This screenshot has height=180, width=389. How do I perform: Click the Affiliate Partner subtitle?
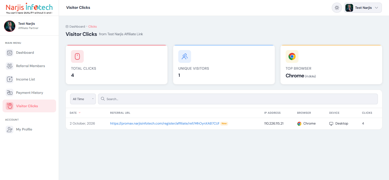coord(28,28)
